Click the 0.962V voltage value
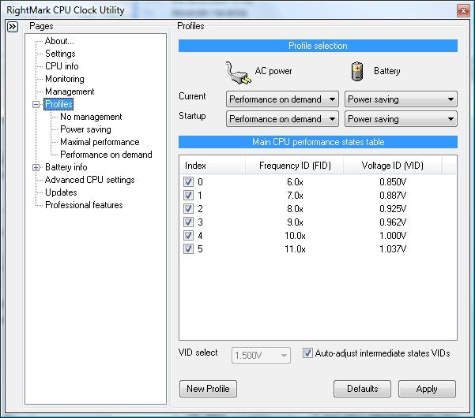This screenshot has width=475, height=418. 393,222
